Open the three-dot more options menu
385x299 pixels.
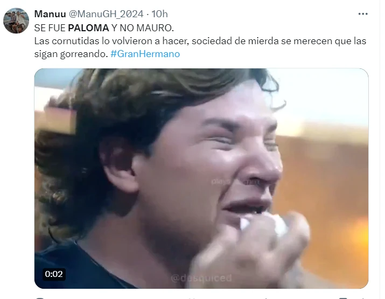tap(363, 14)
